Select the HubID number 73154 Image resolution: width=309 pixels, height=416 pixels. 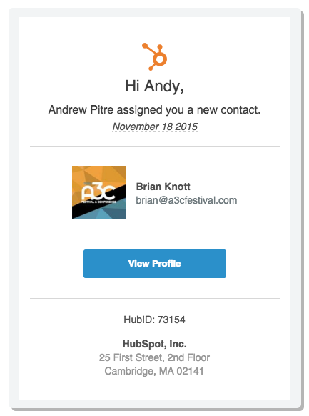coord(171,320)
